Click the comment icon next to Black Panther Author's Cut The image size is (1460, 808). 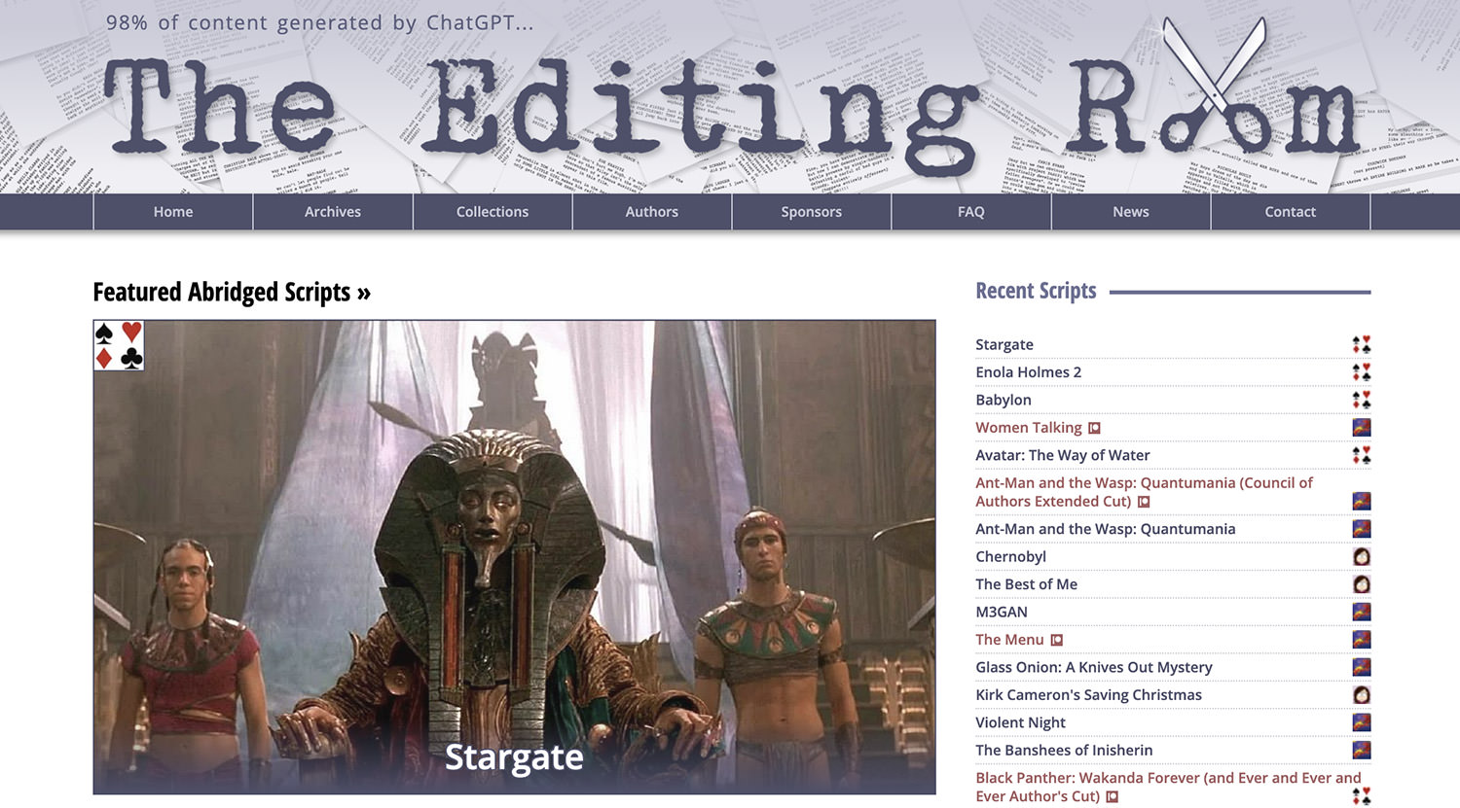(1113, 797)
